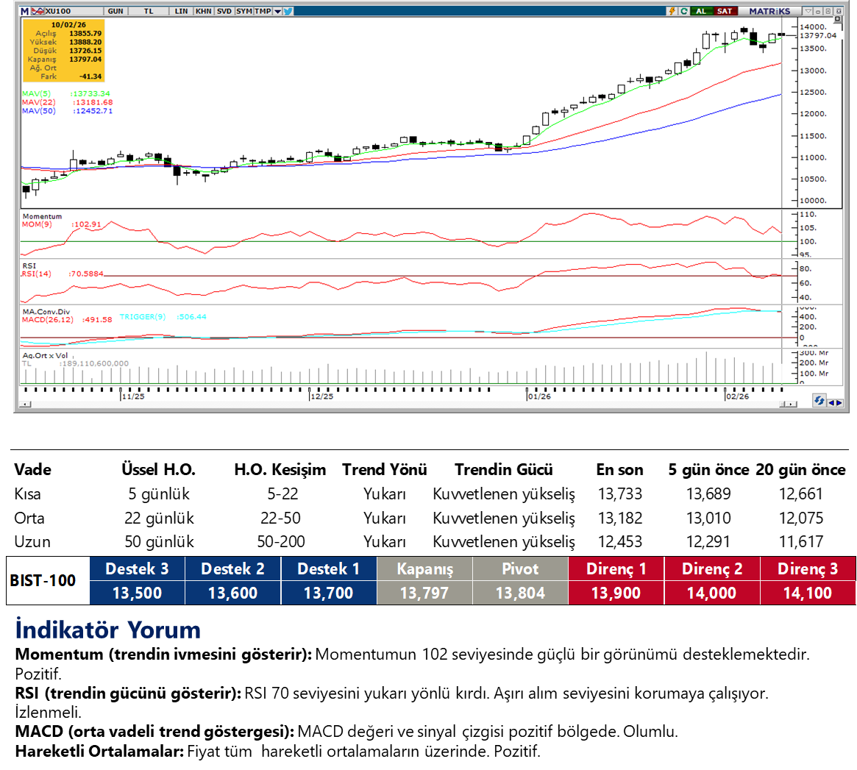Screen dimensions: 857x770
Task: Click the lightning bolt icon
Action: tap(671, 11)
